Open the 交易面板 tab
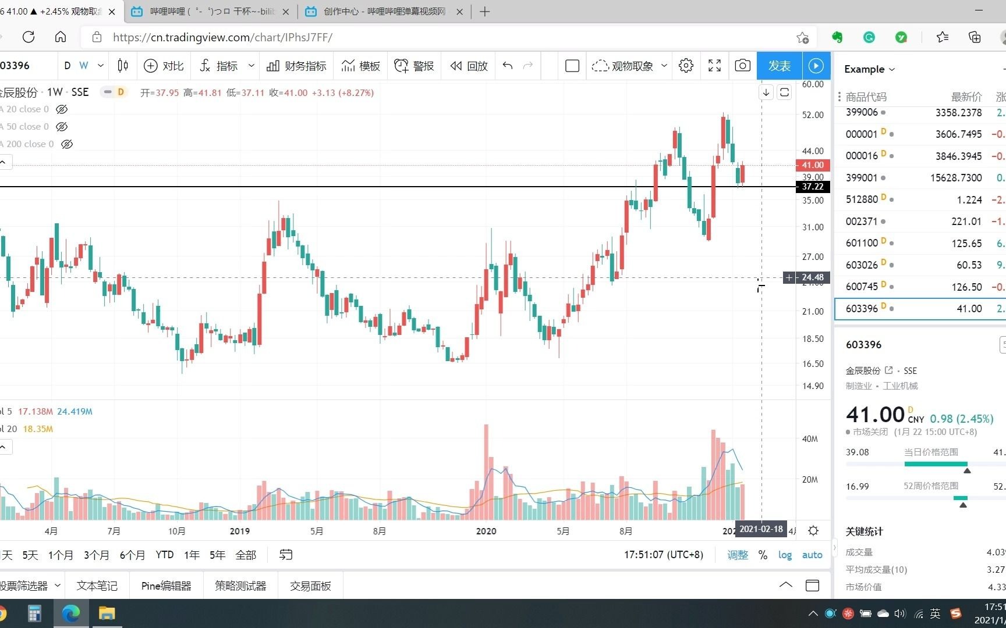Image resolution: width=1006 pixels, height=628 pixels. pyautogui.click(x=310, y=586)
